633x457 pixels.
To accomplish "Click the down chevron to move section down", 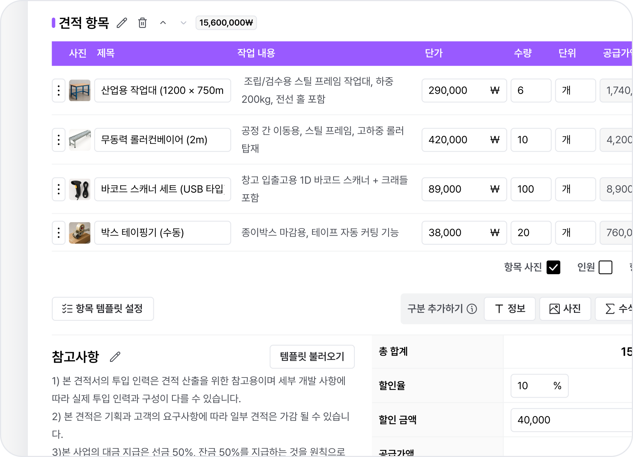I will [x=183, y=23].
